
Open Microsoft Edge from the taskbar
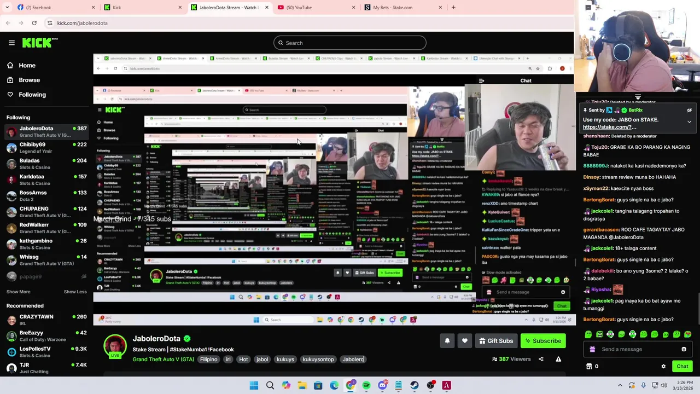pos(334,385)
